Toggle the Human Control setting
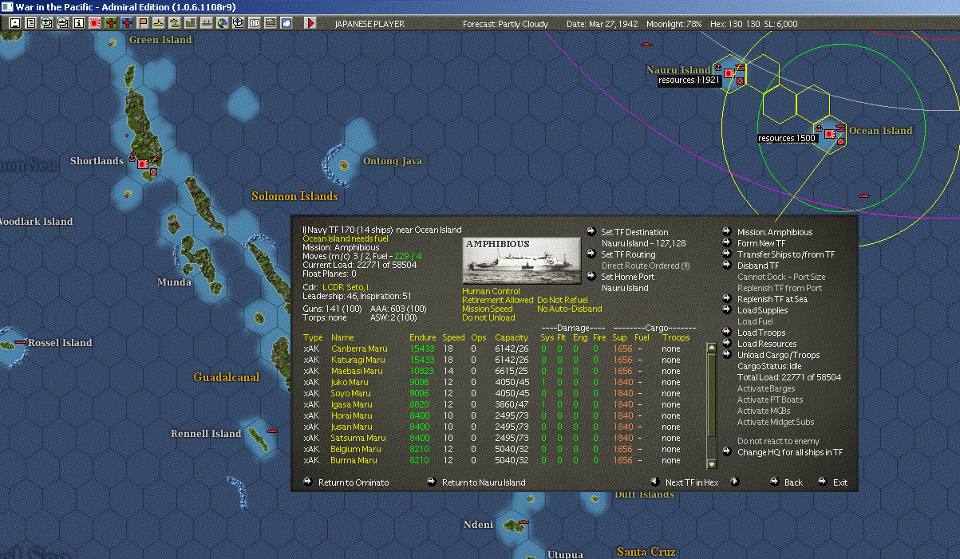The width and height of the screenshot is (960, 559). coord(491,291)
